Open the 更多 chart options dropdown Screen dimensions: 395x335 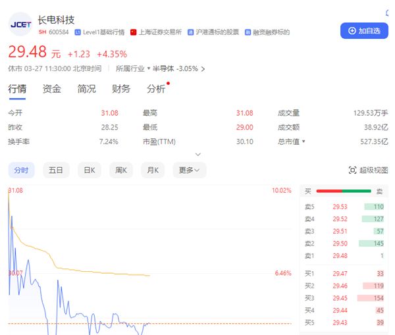point(190,170)
